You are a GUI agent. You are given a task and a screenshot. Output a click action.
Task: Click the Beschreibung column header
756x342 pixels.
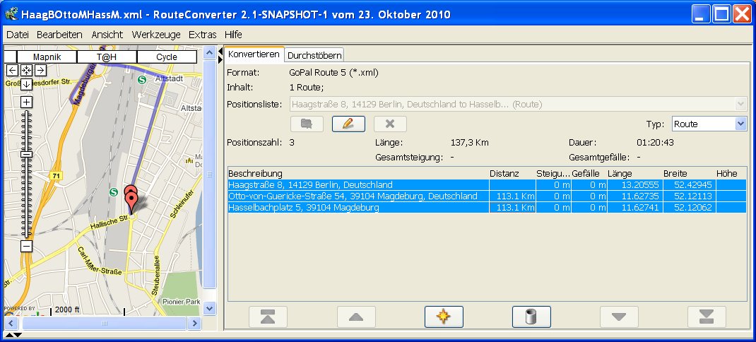pos(358,173)
